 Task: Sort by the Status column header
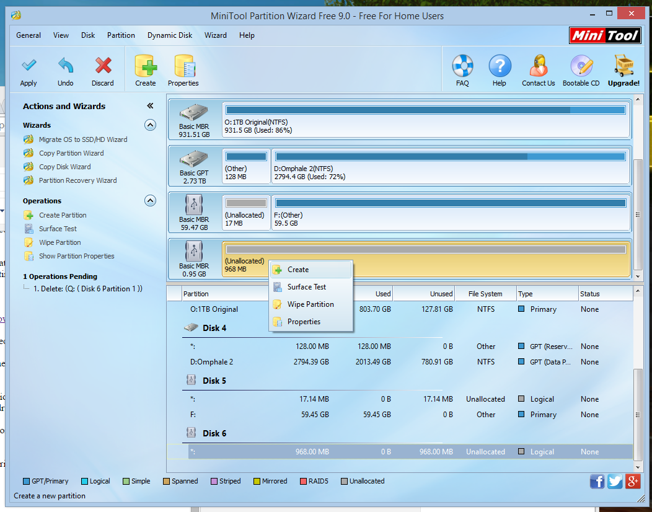pyautogui.click(x=606, y=294)
